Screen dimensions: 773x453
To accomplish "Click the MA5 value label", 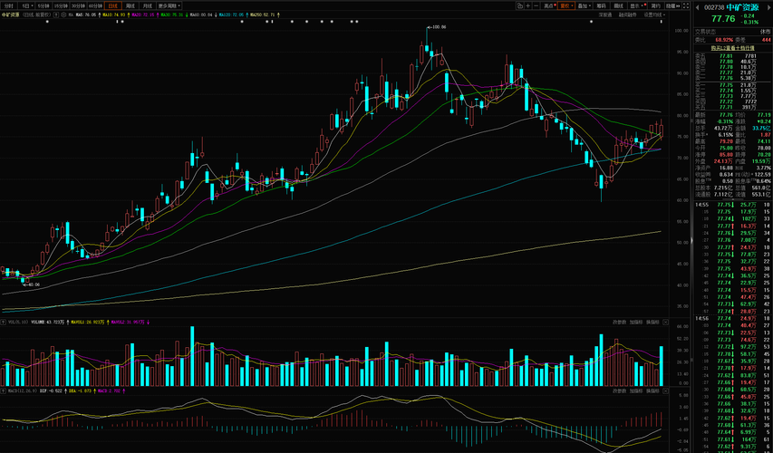I will point(86,14).
